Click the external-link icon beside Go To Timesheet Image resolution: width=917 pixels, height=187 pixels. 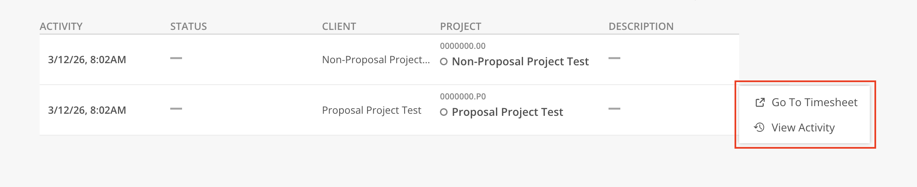point(760,102)
